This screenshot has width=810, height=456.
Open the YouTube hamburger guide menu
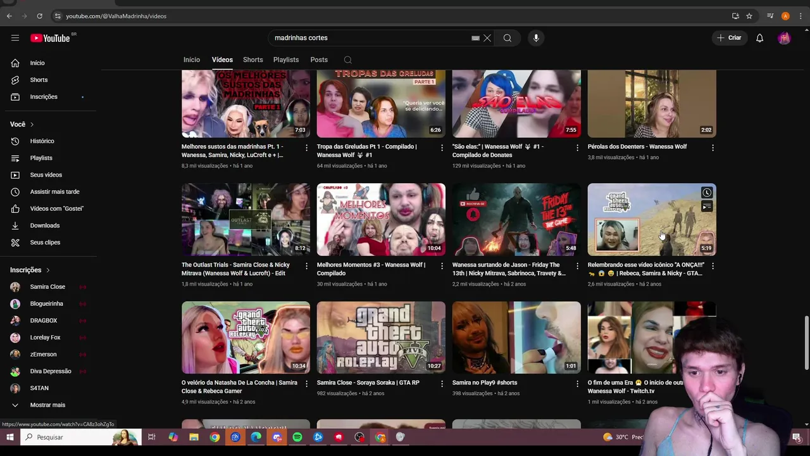(15, 38)
